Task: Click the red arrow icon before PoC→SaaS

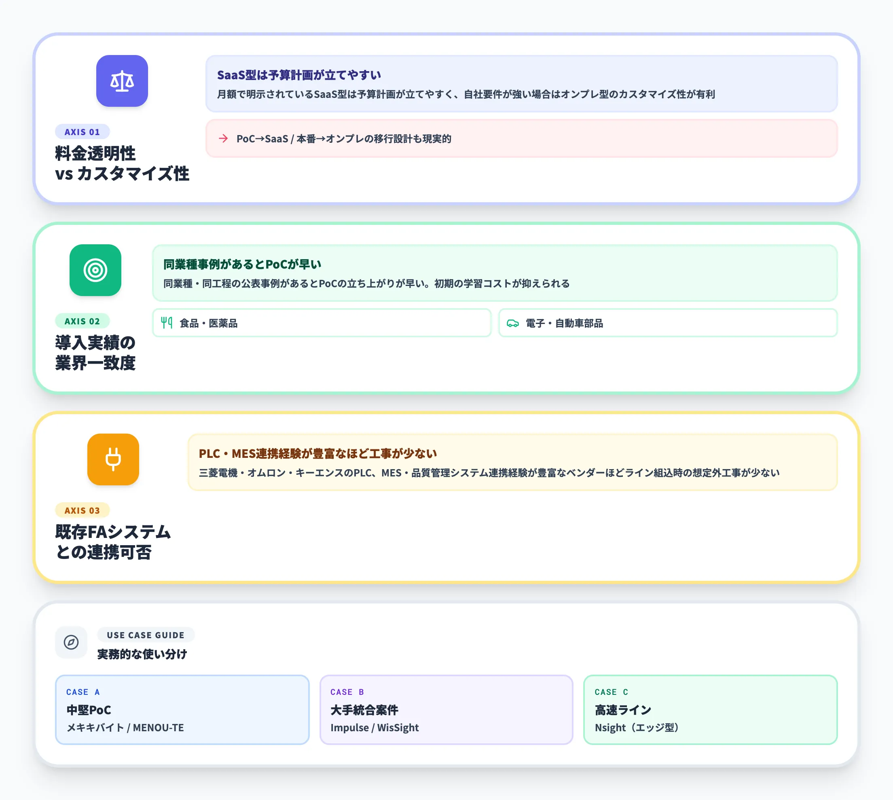Action: coord(223,138)
